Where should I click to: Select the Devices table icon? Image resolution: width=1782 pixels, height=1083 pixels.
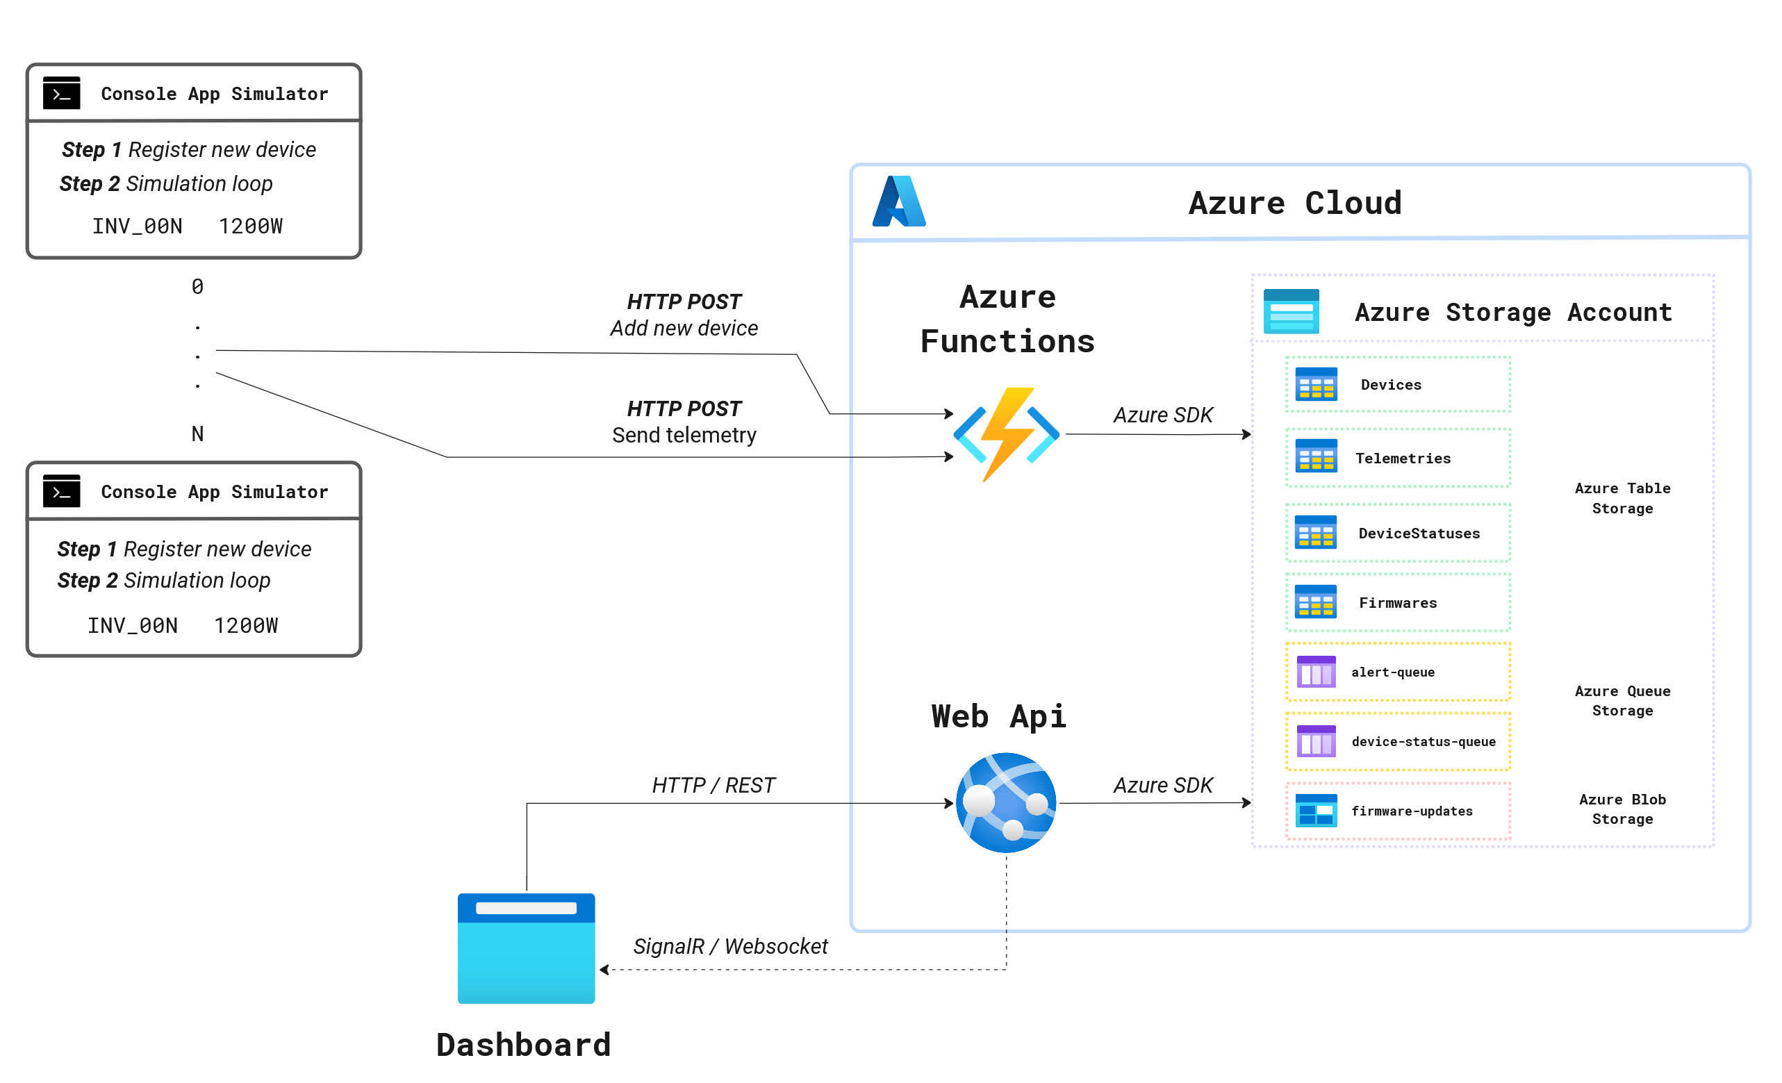(1316, 385)
